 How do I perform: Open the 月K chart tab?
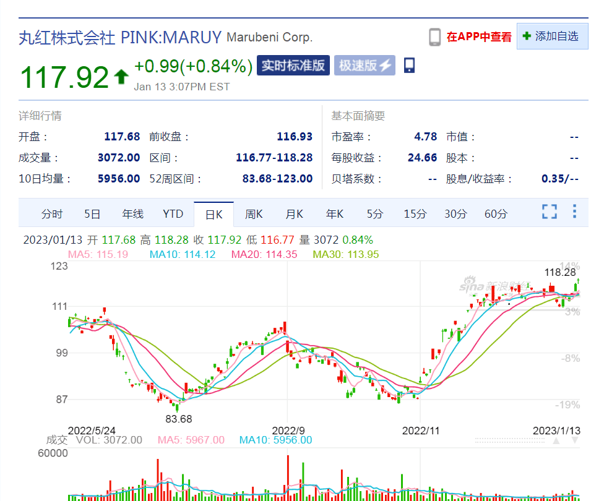tap(294, 214)
